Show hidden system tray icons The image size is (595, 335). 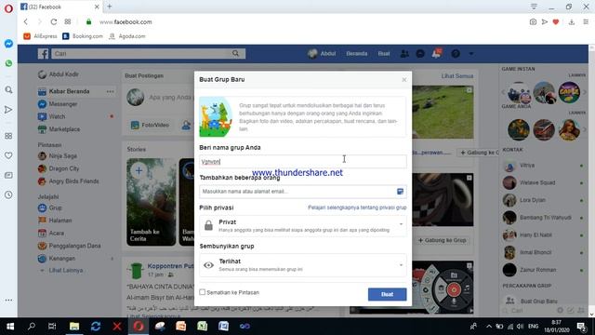click(489, 327)
